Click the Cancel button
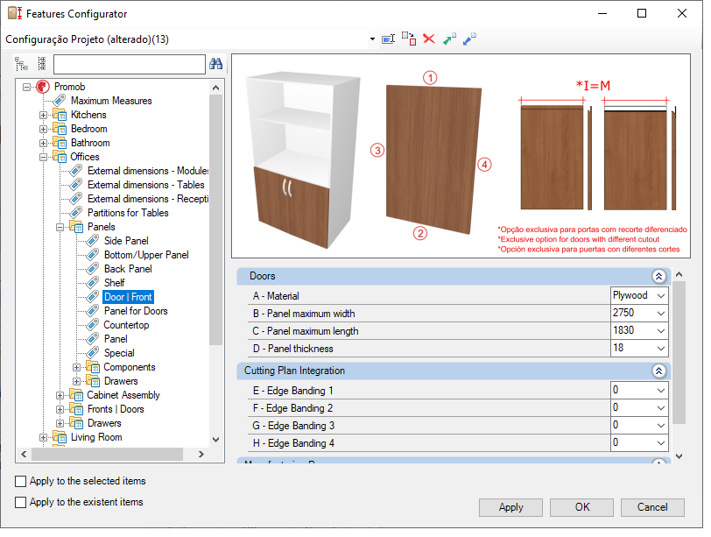The height and width of the screenshot is (537, 711). 652,507
